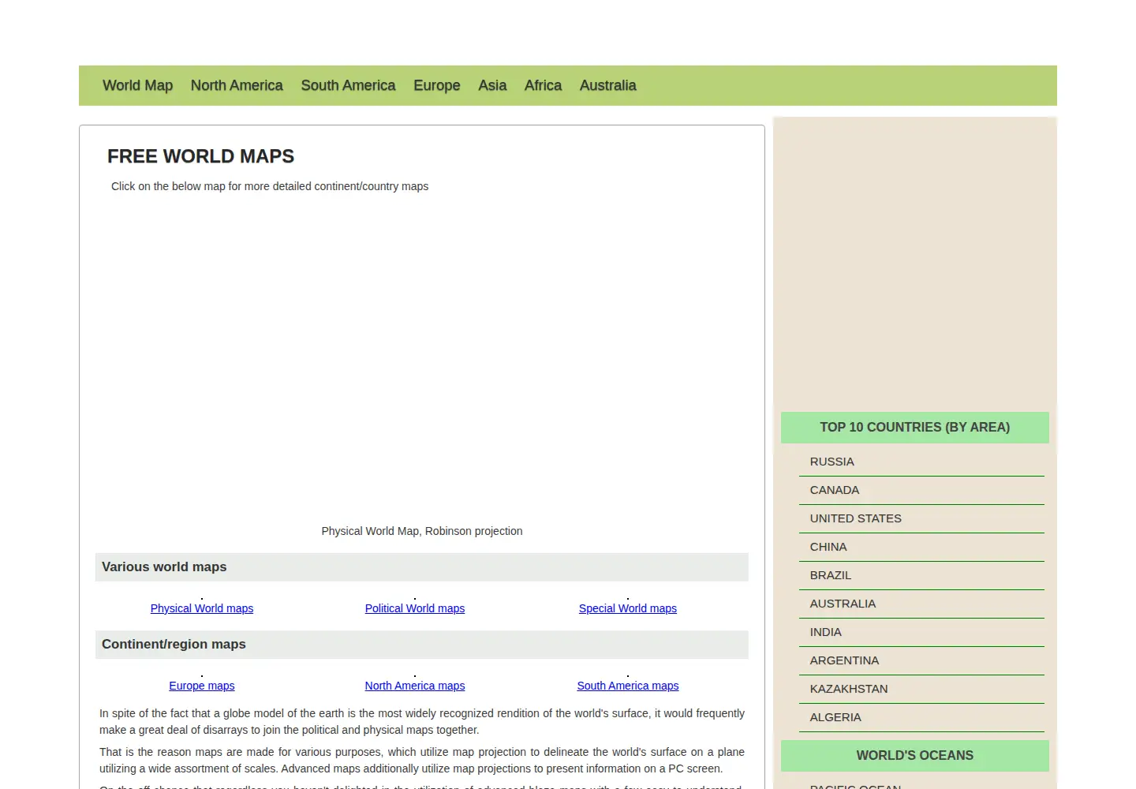The height and width of the screenshot is (789, 1136).
Task: Choose CHINA from top 10 countries
Action: click(x=921, y=547)
